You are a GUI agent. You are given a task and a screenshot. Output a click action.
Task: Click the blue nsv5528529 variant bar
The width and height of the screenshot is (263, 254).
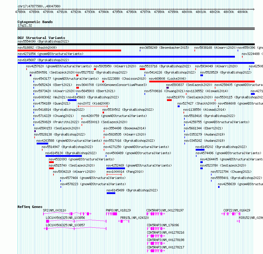(202, 75)
